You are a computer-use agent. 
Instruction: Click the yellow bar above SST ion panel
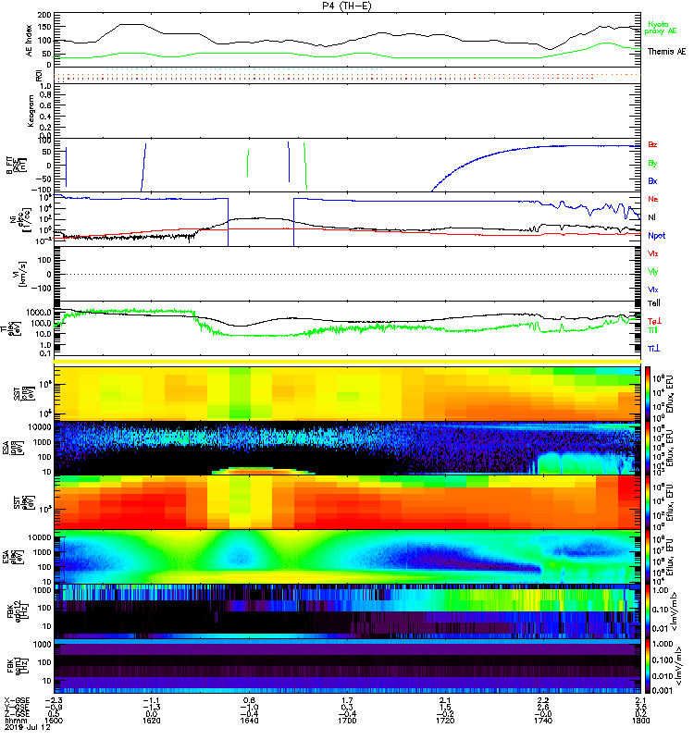coord(347,362)
